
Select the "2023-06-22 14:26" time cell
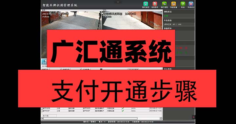point(155,111)
